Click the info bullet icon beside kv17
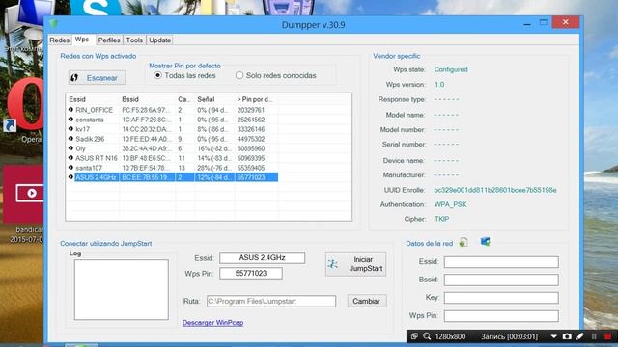Screen dimensions: 618x347 (70, 128)
